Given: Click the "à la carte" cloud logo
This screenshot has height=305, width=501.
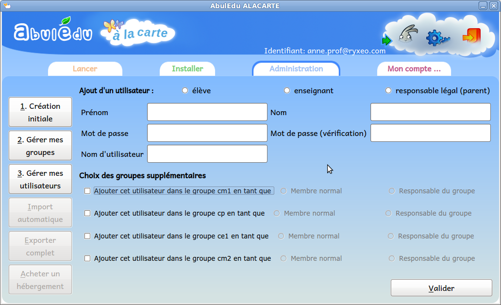Looking at the screenshot, I should pos(138,33).
